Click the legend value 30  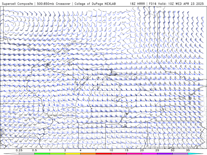tap(173, 150)
